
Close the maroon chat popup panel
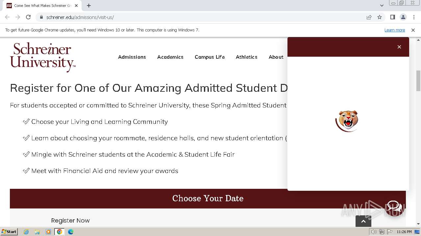(x=399, y=47)
